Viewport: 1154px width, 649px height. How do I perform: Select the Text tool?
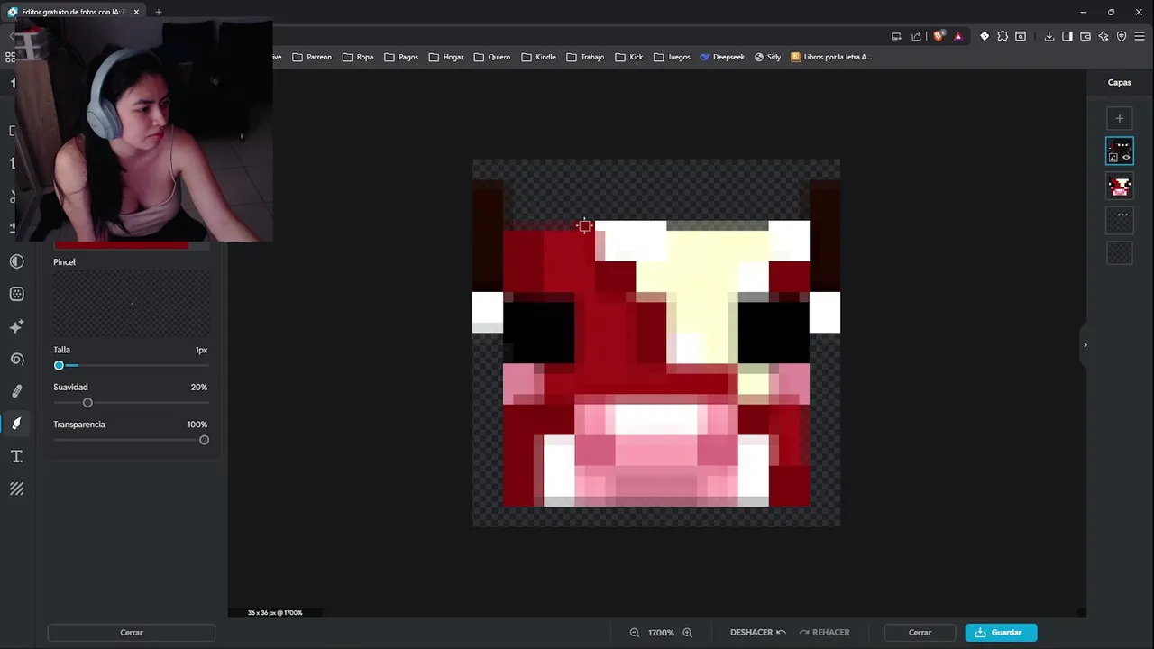coord(16,456)
